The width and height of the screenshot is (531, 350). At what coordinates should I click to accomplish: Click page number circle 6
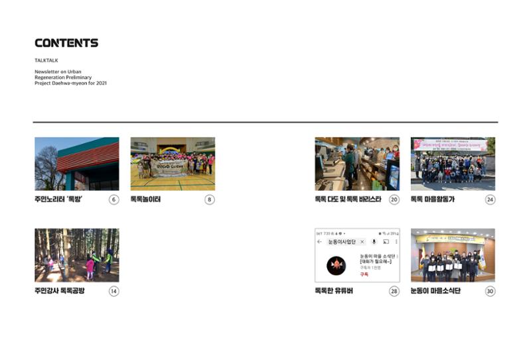click(114, 200)
